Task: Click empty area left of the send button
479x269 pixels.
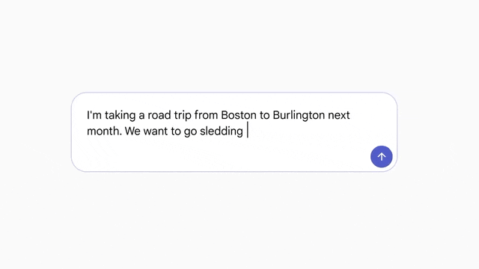Action: pos(336,156)
